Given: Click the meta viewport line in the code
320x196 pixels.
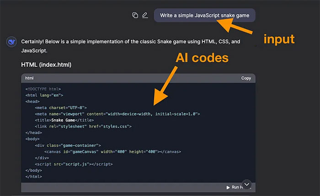Looking at the screenshot, I should click(x=117, y=114).
